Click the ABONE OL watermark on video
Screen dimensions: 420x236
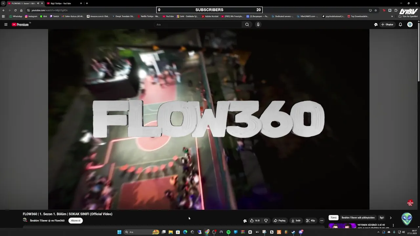410,203
